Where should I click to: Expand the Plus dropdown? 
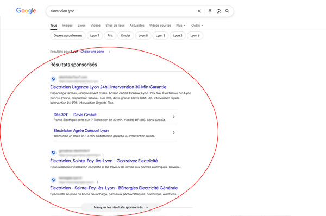(180, 26)
